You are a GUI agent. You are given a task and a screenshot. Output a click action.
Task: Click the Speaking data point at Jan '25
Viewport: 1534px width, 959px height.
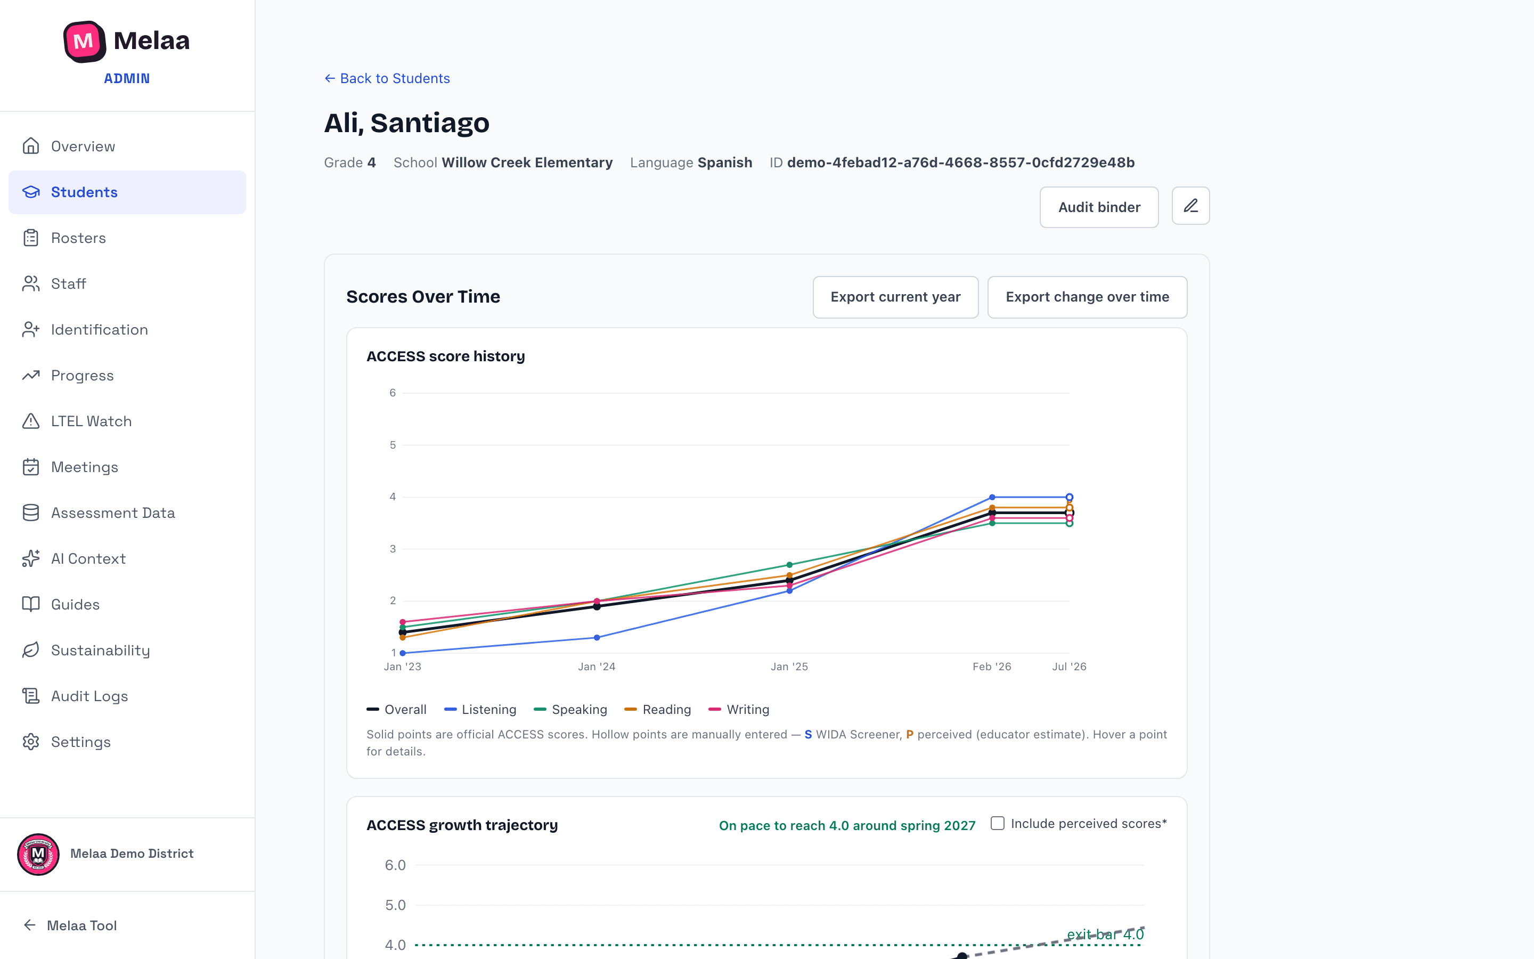coord(789,565)
